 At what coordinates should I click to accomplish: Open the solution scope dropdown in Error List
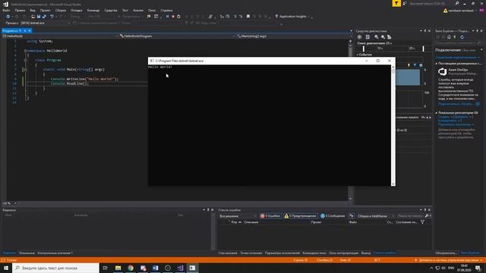tap(238, 216)
